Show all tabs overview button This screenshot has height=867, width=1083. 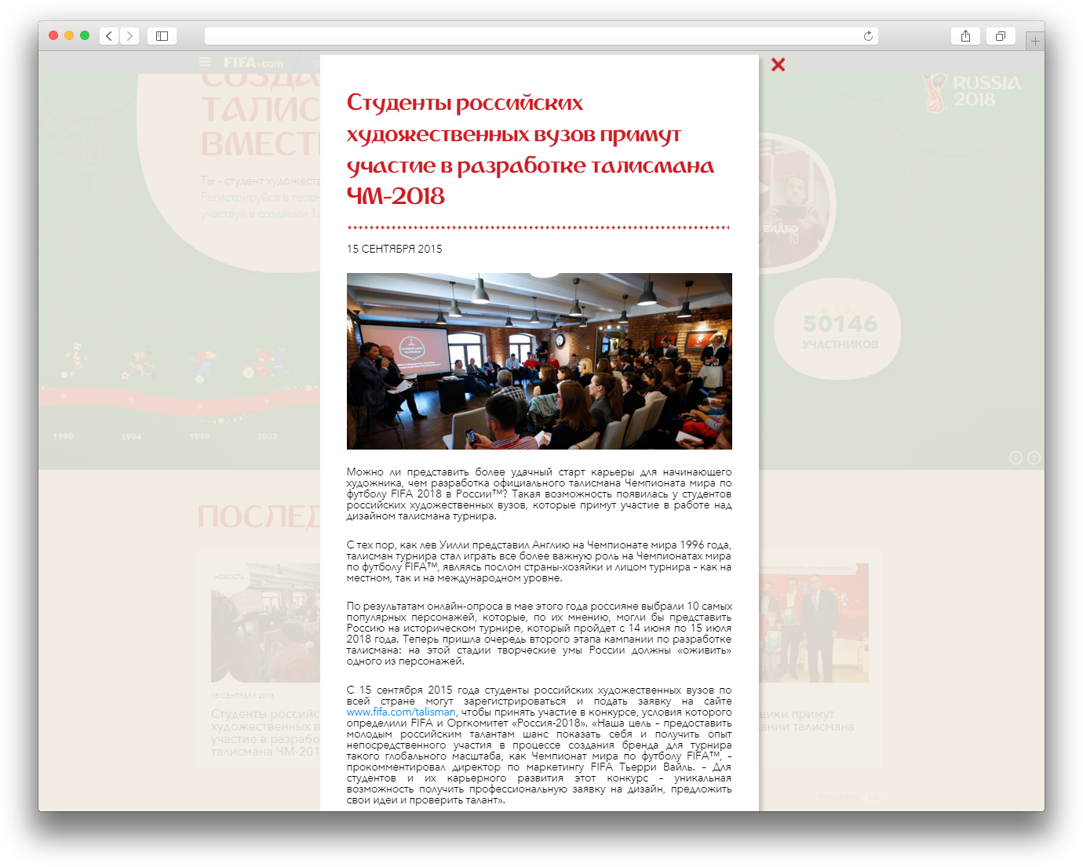[x=1001, y=36]
